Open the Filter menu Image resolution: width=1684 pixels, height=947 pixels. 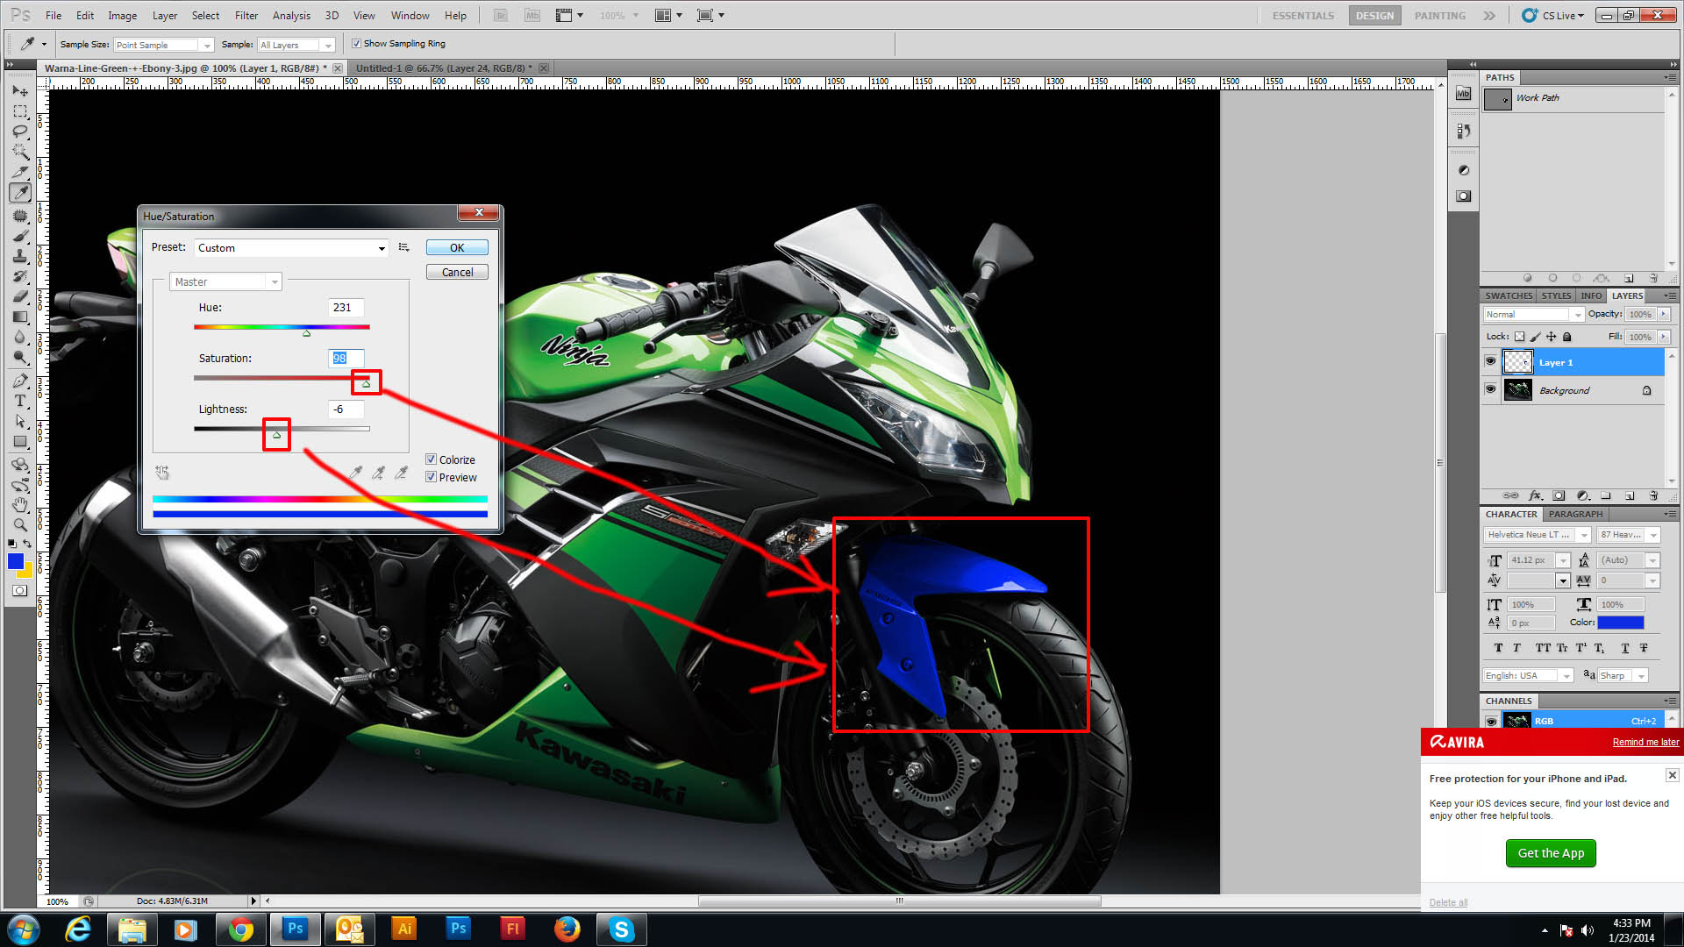(x=246, y=16)
